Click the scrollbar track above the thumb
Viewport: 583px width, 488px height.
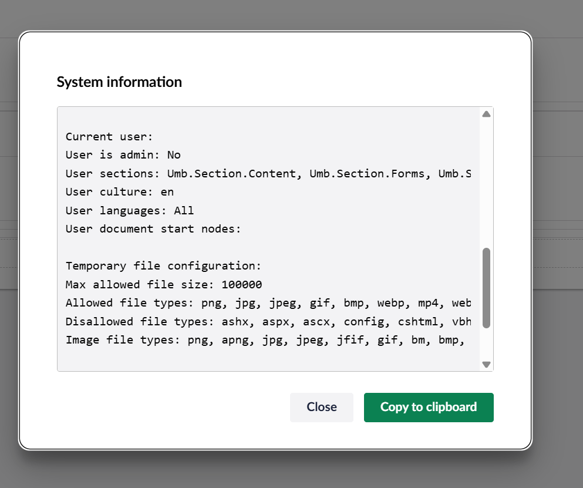pos(486,182)
